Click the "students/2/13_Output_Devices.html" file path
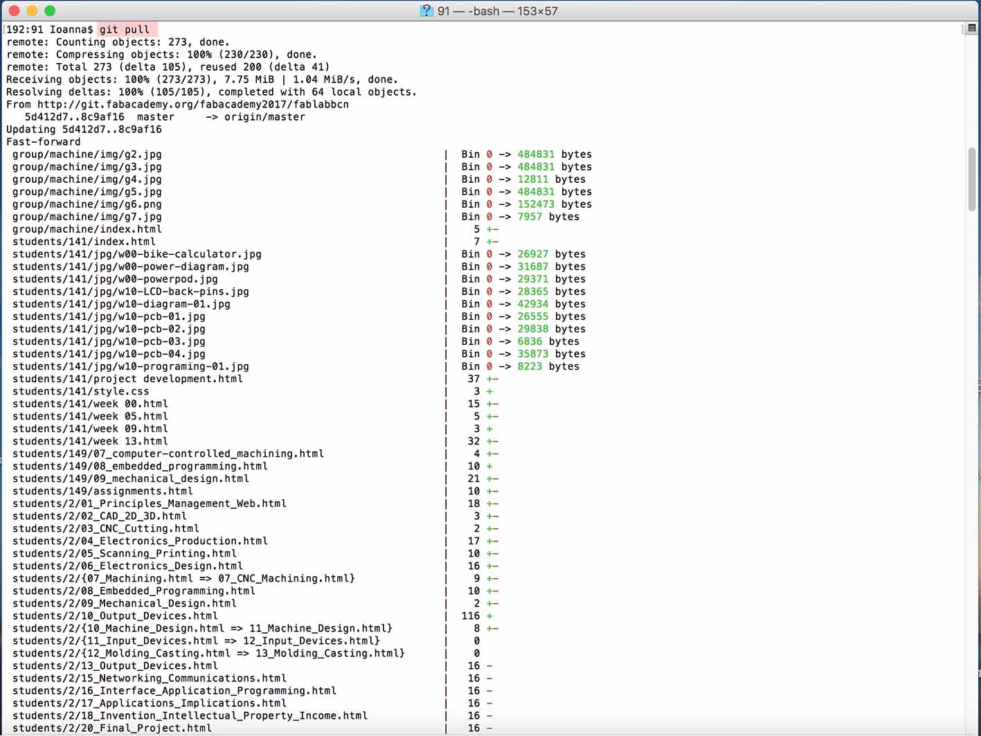 (115, 665)
